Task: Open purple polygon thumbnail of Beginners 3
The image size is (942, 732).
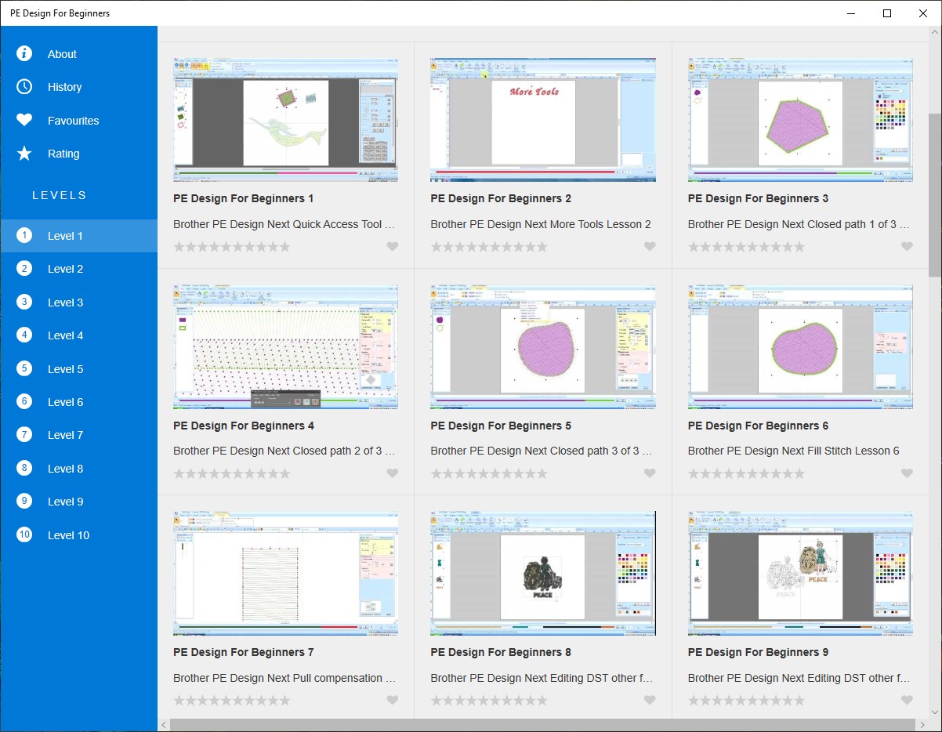Action: [x=800, y=119]
